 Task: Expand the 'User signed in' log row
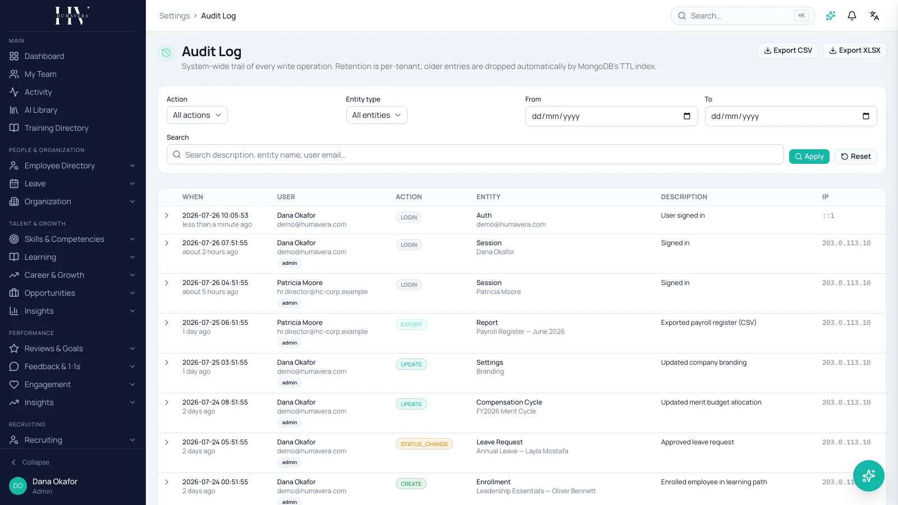[167, 215]
